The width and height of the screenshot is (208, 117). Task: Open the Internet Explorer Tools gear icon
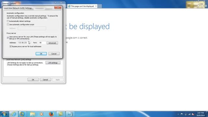[206, 6]
